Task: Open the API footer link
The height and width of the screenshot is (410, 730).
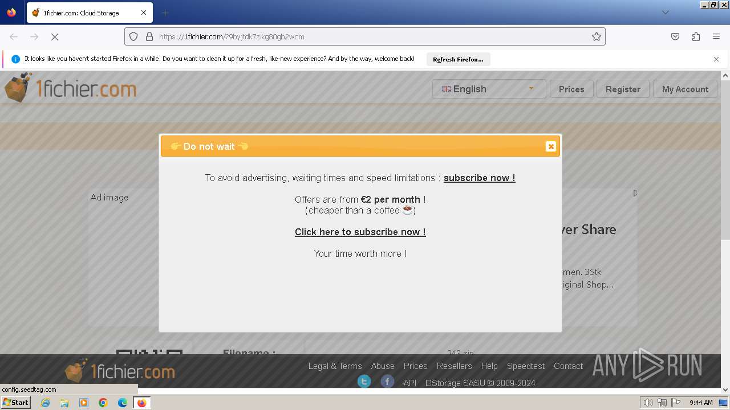Action: [409, 383]
